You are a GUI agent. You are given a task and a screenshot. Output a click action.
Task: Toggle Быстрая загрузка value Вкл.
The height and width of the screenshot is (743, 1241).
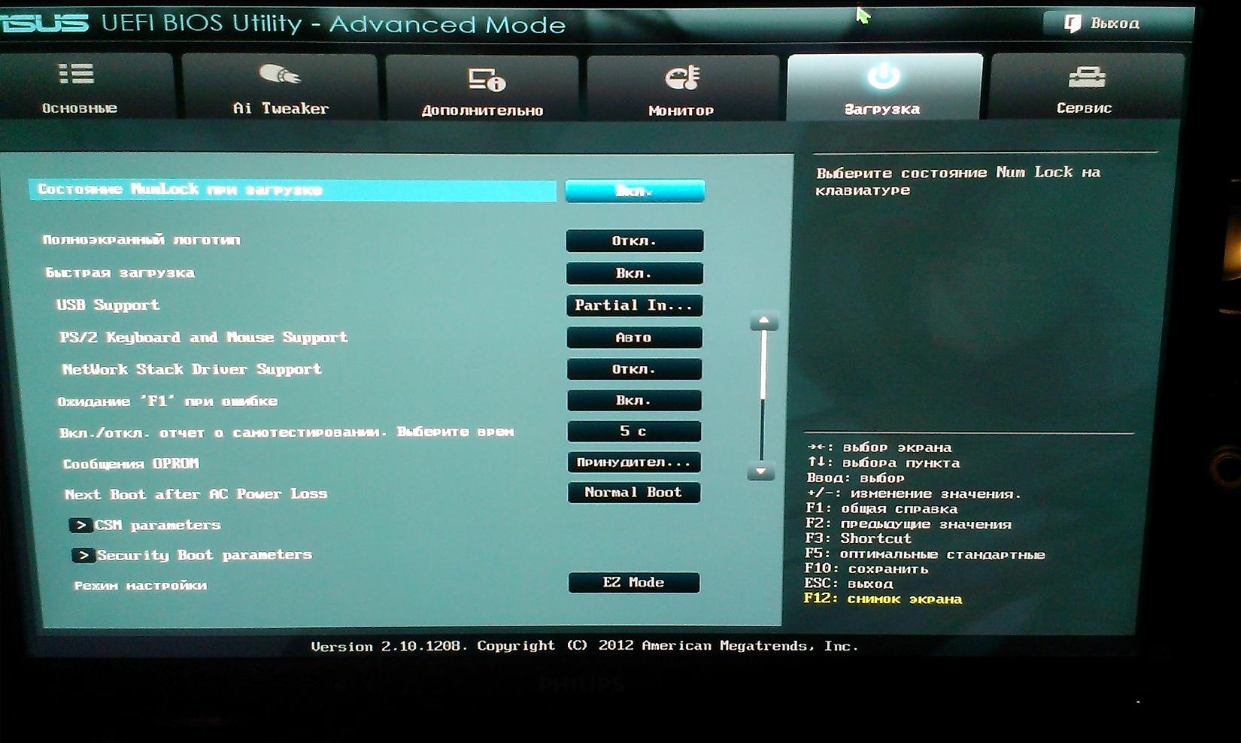coord(635,273)
